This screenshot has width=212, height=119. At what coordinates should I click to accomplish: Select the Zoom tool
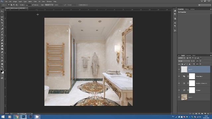click(2, 67)
